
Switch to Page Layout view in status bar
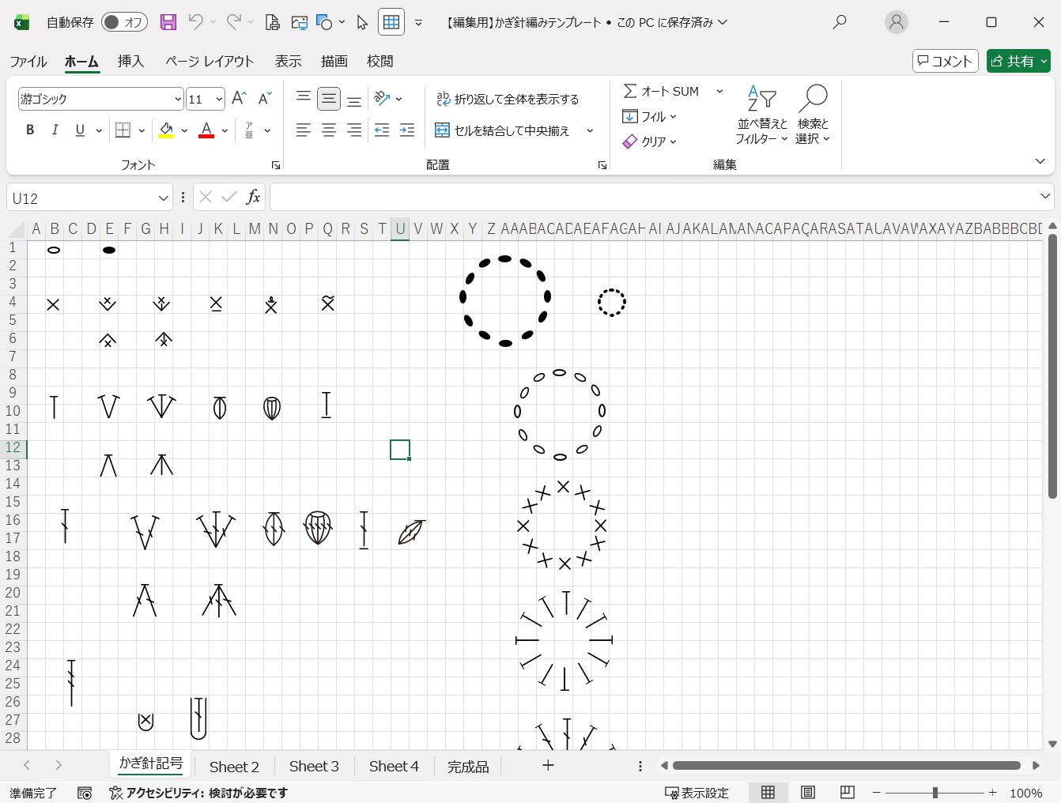point(808,793)
